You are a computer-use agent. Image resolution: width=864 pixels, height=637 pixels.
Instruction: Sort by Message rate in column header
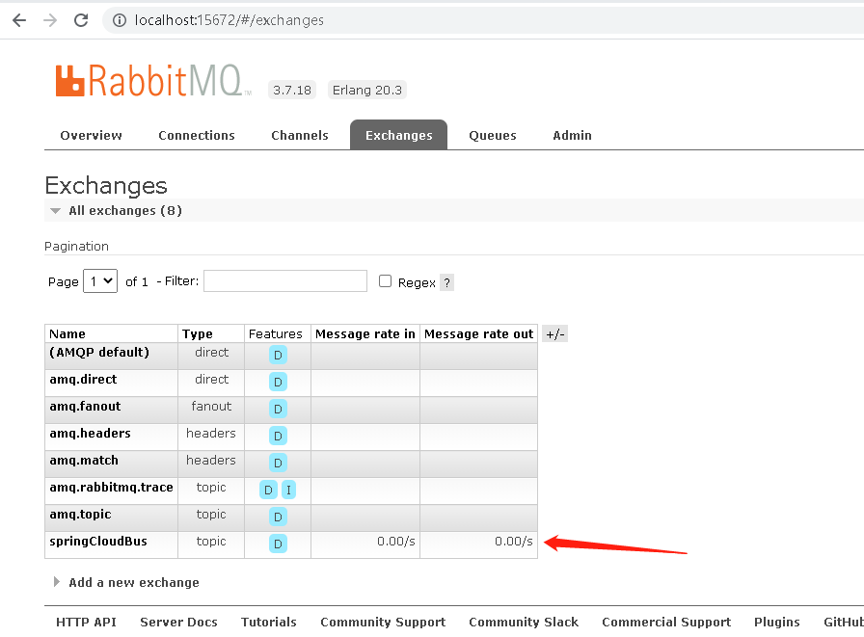(x=364, y=334)
